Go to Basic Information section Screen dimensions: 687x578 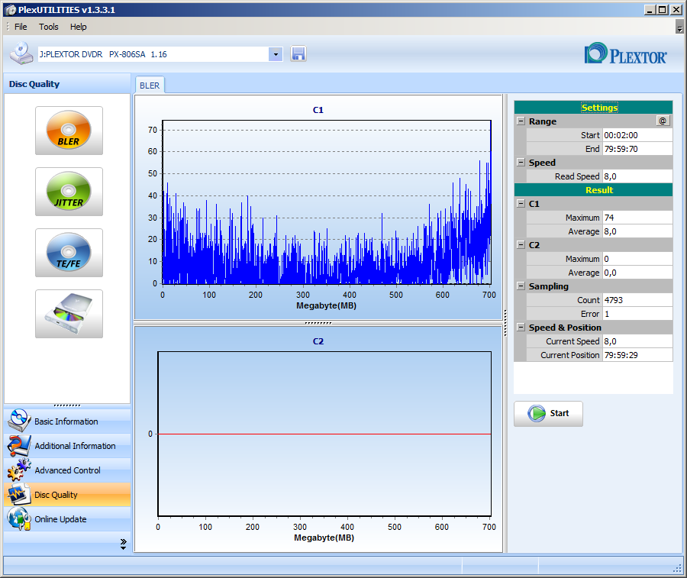coord(67,421)
